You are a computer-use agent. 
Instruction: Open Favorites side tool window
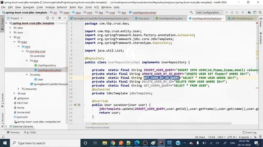pyautogui.click(x=2, y=100)
